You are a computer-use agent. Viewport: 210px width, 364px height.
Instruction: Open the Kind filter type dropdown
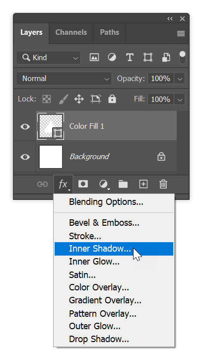click(48, 58)
